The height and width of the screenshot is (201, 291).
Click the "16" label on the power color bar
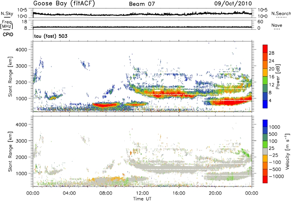pyautogui.click(x=271, y=77)
